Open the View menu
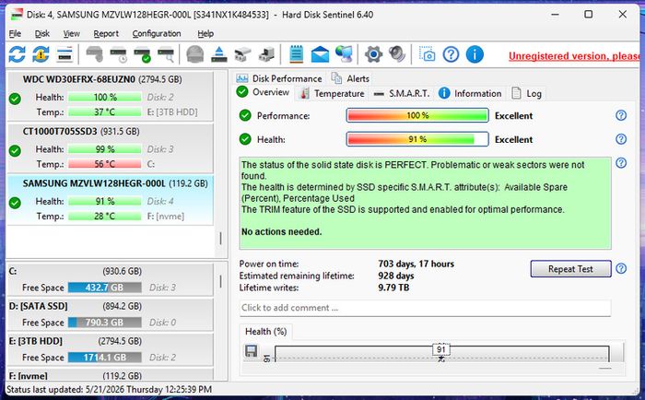The height and width of the screenshot is (400, 645). pos(72,34)
